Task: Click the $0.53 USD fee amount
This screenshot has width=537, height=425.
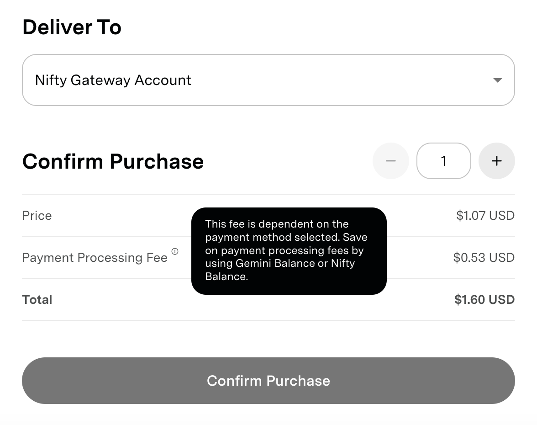Action: click(484, 258)
